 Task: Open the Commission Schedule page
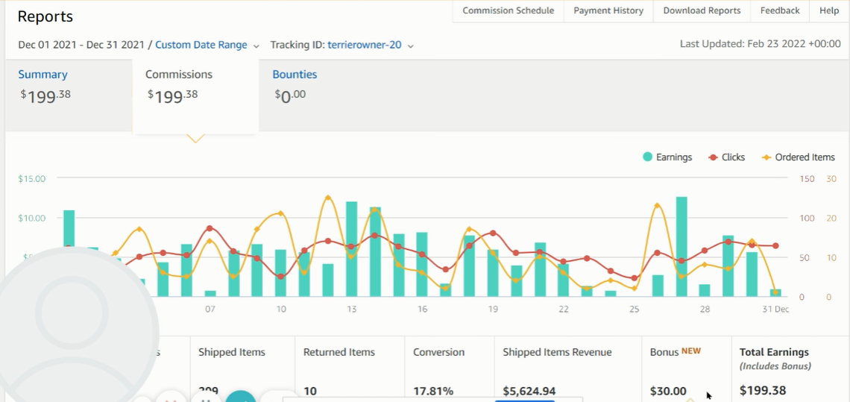[x=508, y=11]
